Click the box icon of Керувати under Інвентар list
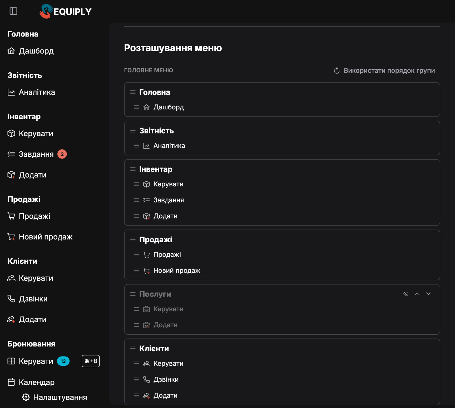Viewport: 455px width, 408px height. [146, 184]
